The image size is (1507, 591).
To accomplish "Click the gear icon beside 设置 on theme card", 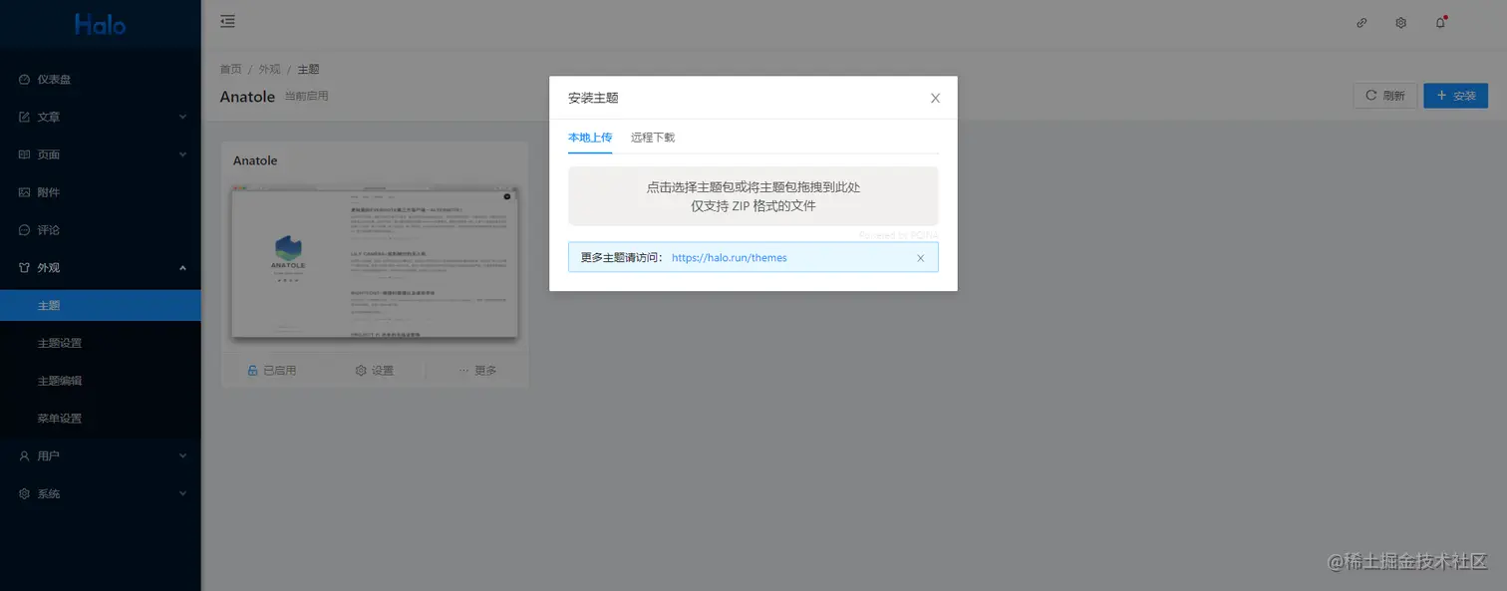I will click(361, 370).
